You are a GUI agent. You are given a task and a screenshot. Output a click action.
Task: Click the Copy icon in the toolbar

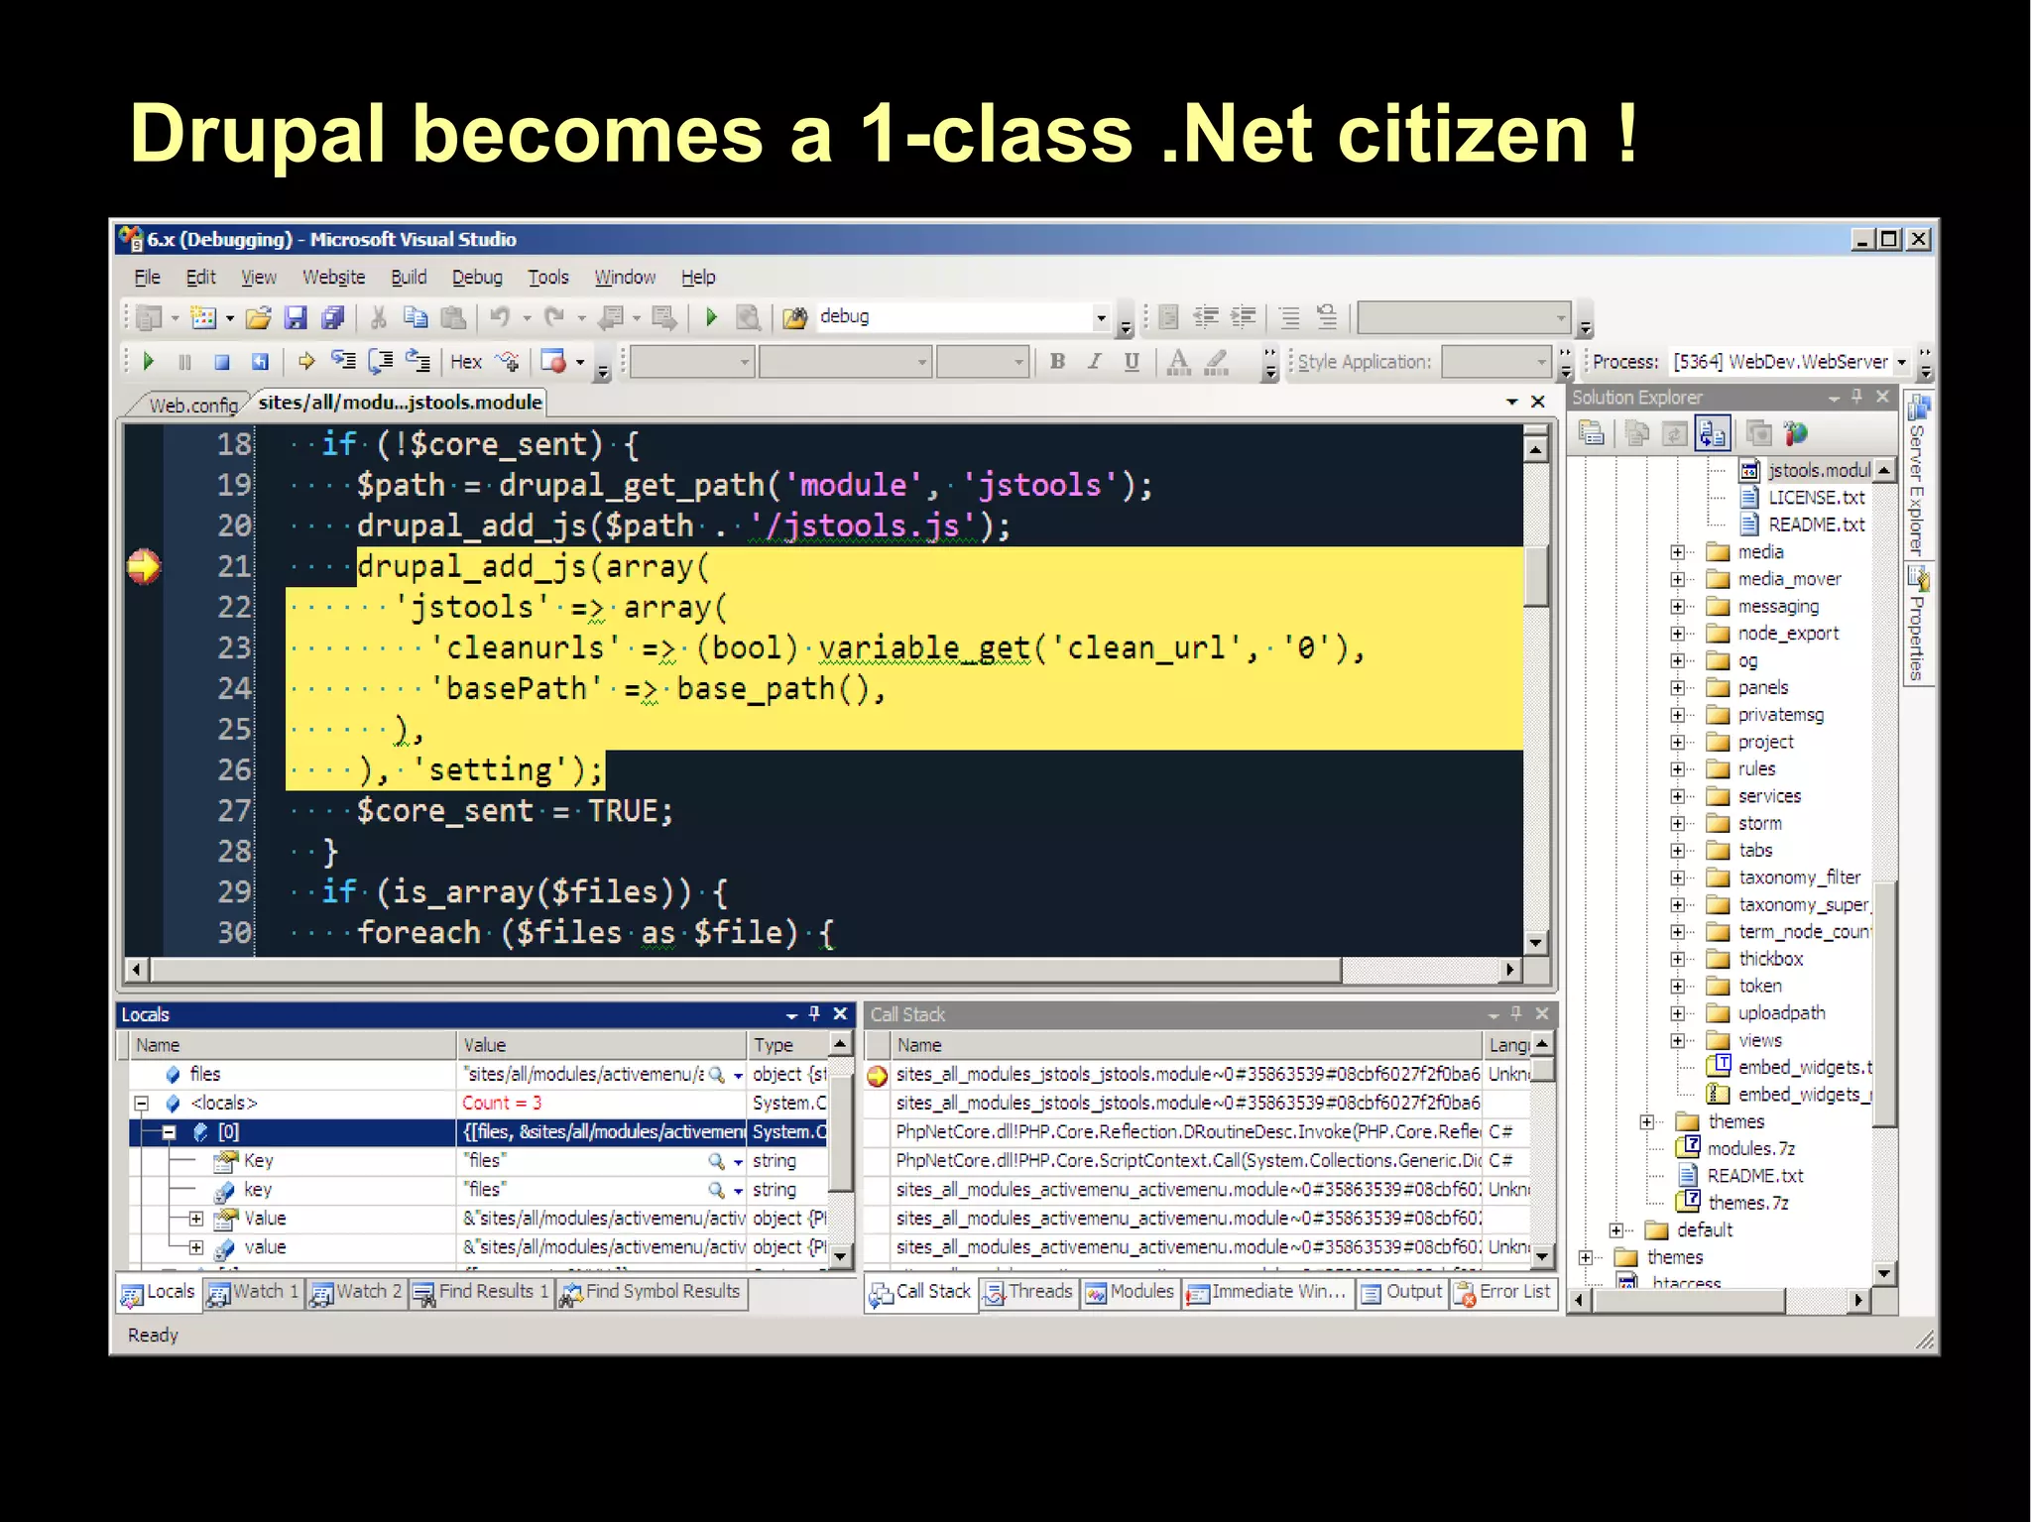click(x=416, y=317)
